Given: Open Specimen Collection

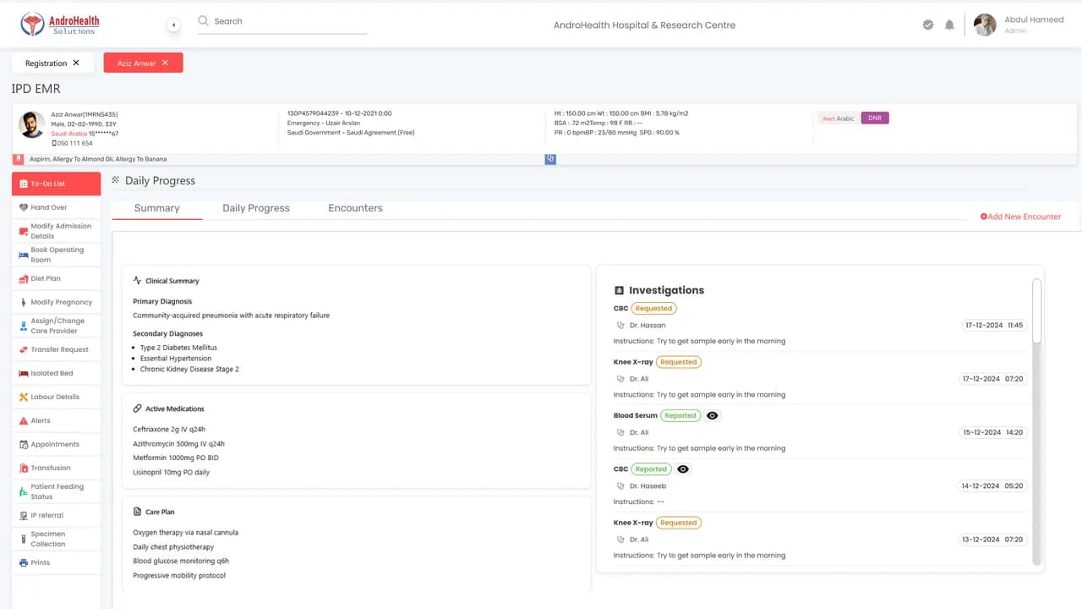Looking at the screenshot, I should tap(56, 539).
